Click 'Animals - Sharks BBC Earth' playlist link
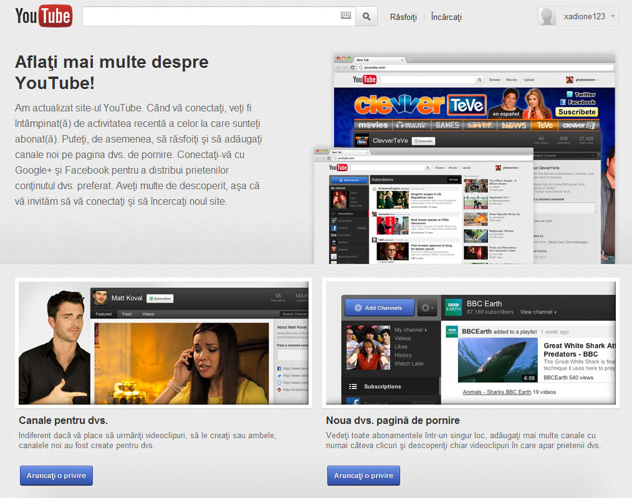 (497, 392)
